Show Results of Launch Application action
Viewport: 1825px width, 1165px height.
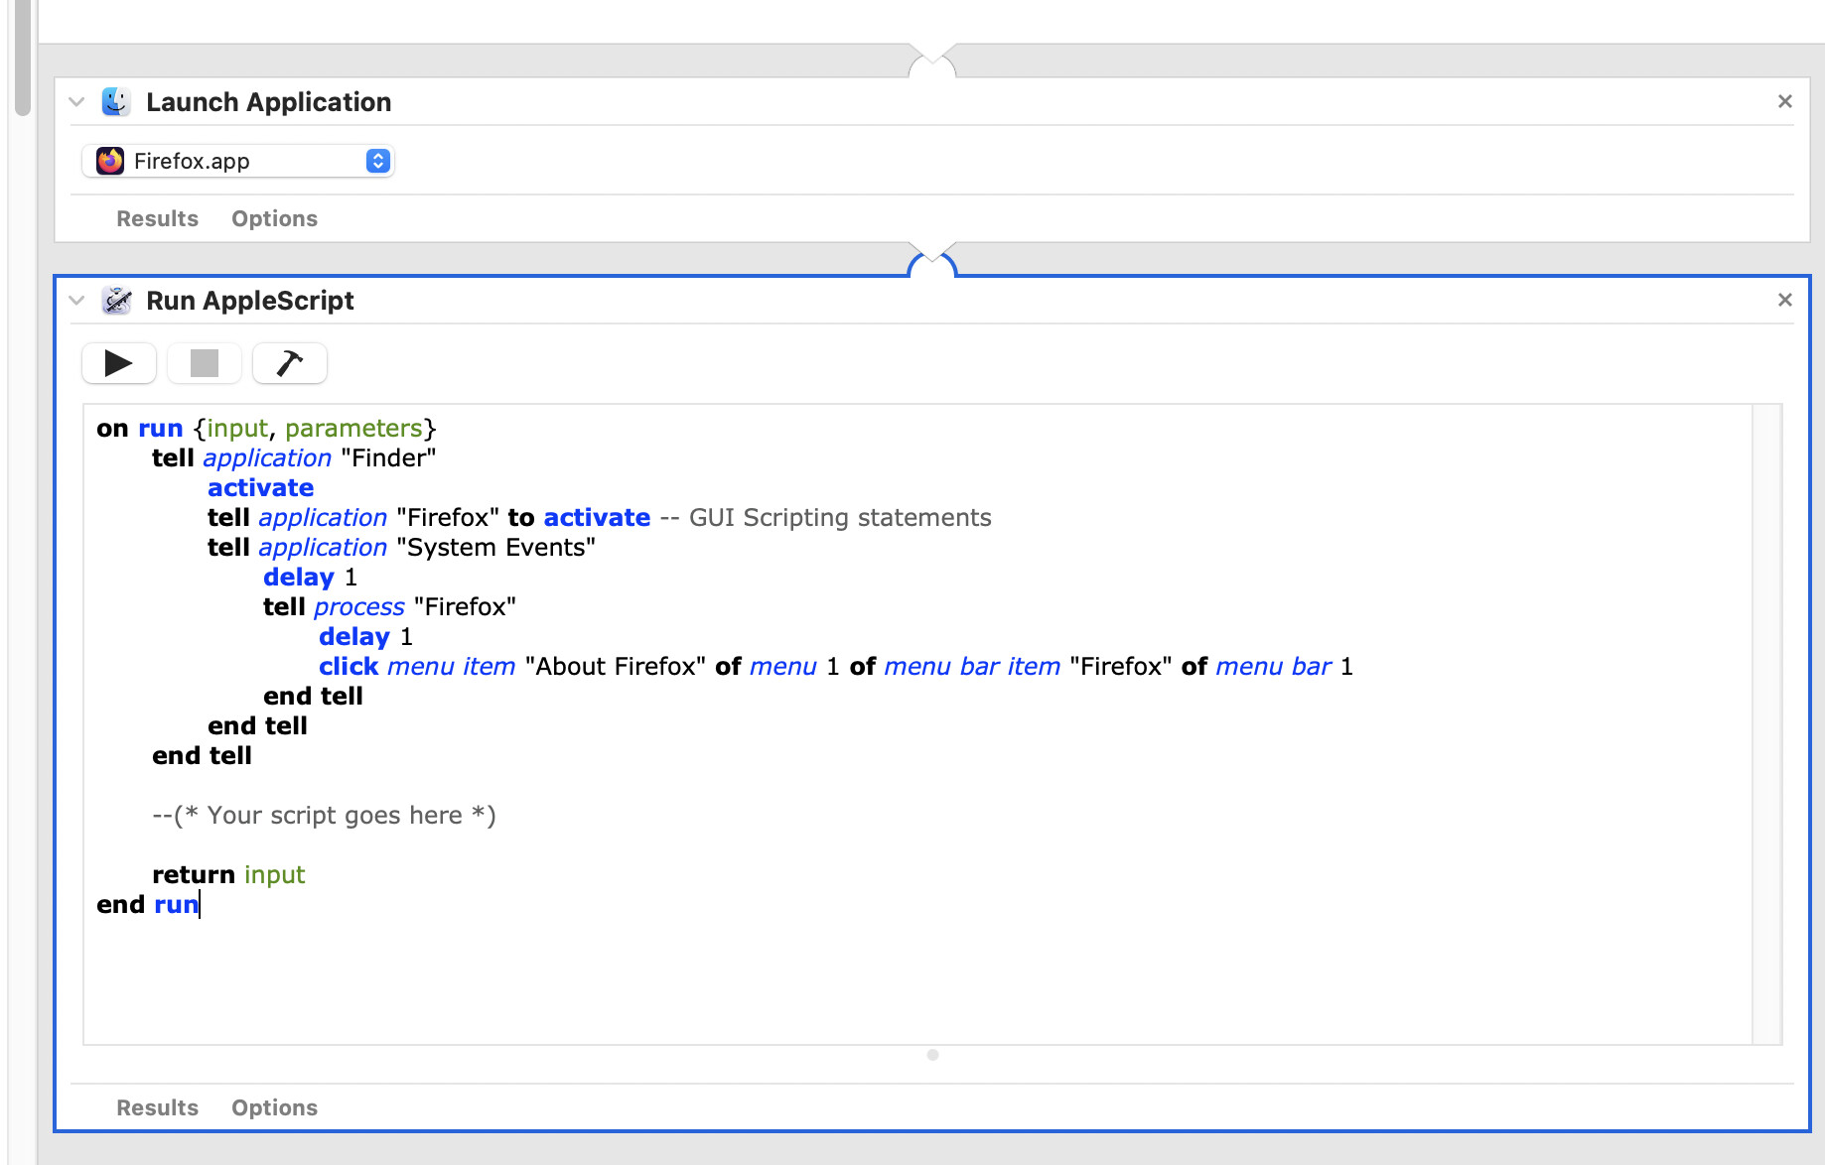click(157, 218)
